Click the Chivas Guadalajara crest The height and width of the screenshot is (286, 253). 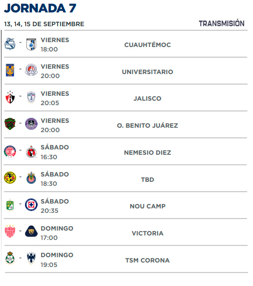[31, 178]
